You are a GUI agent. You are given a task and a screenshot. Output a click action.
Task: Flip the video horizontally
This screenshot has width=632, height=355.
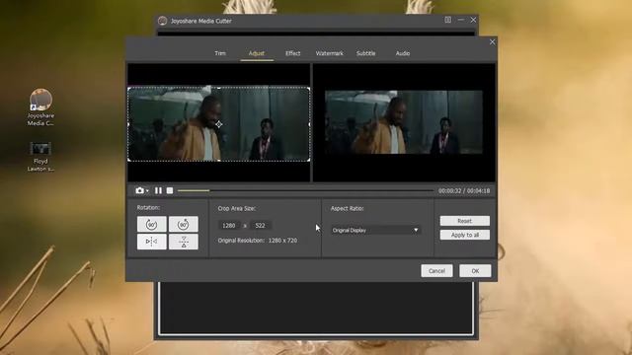coord(151,242)
